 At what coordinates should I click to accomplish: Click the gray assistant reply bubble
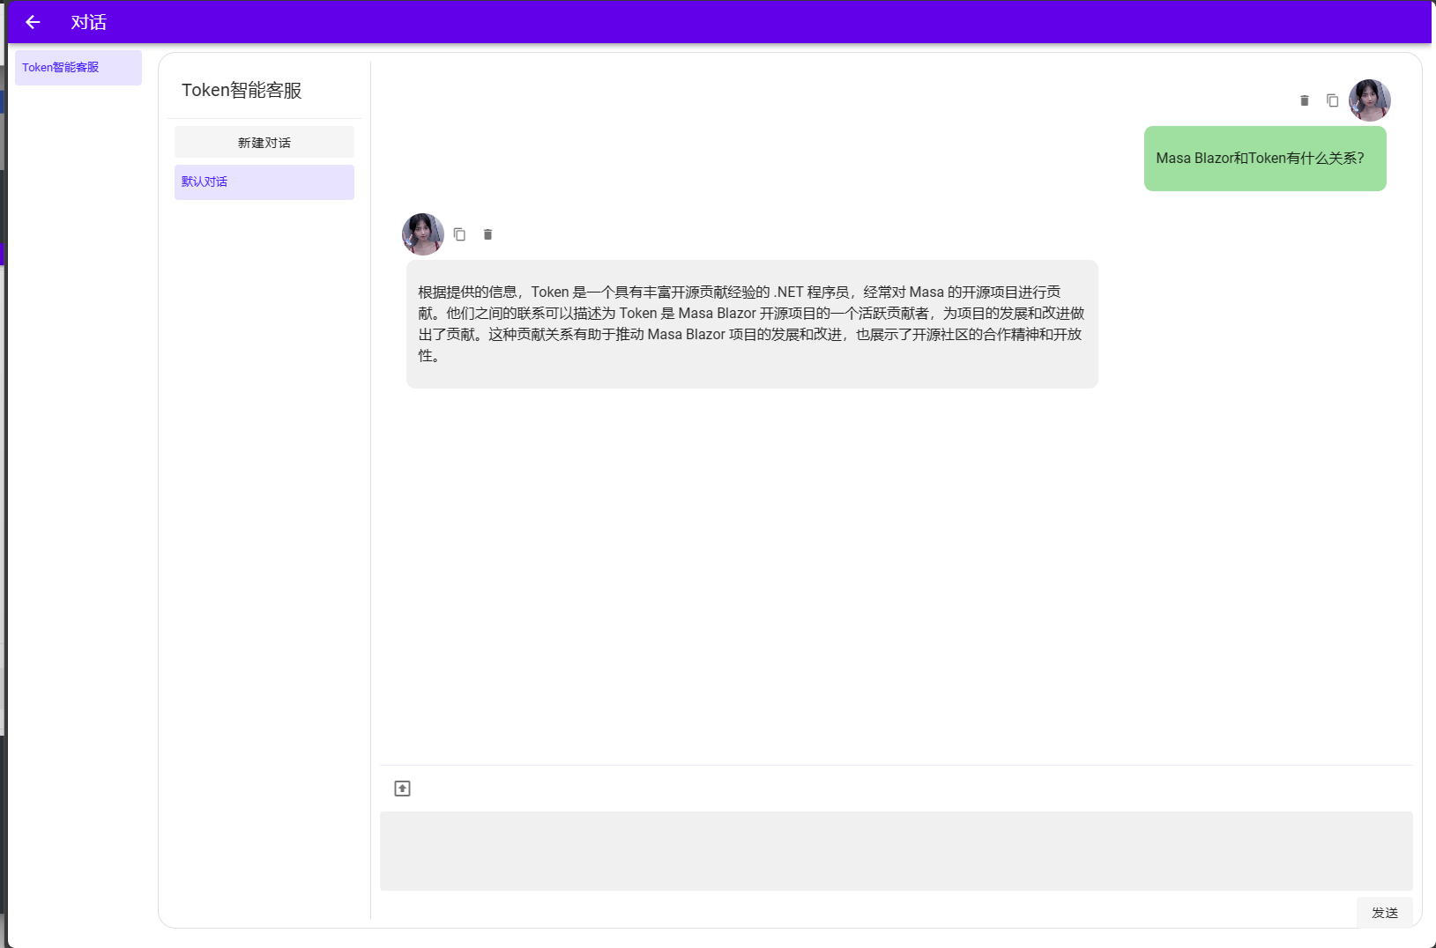pyautogui.click(x=752, y=324)
